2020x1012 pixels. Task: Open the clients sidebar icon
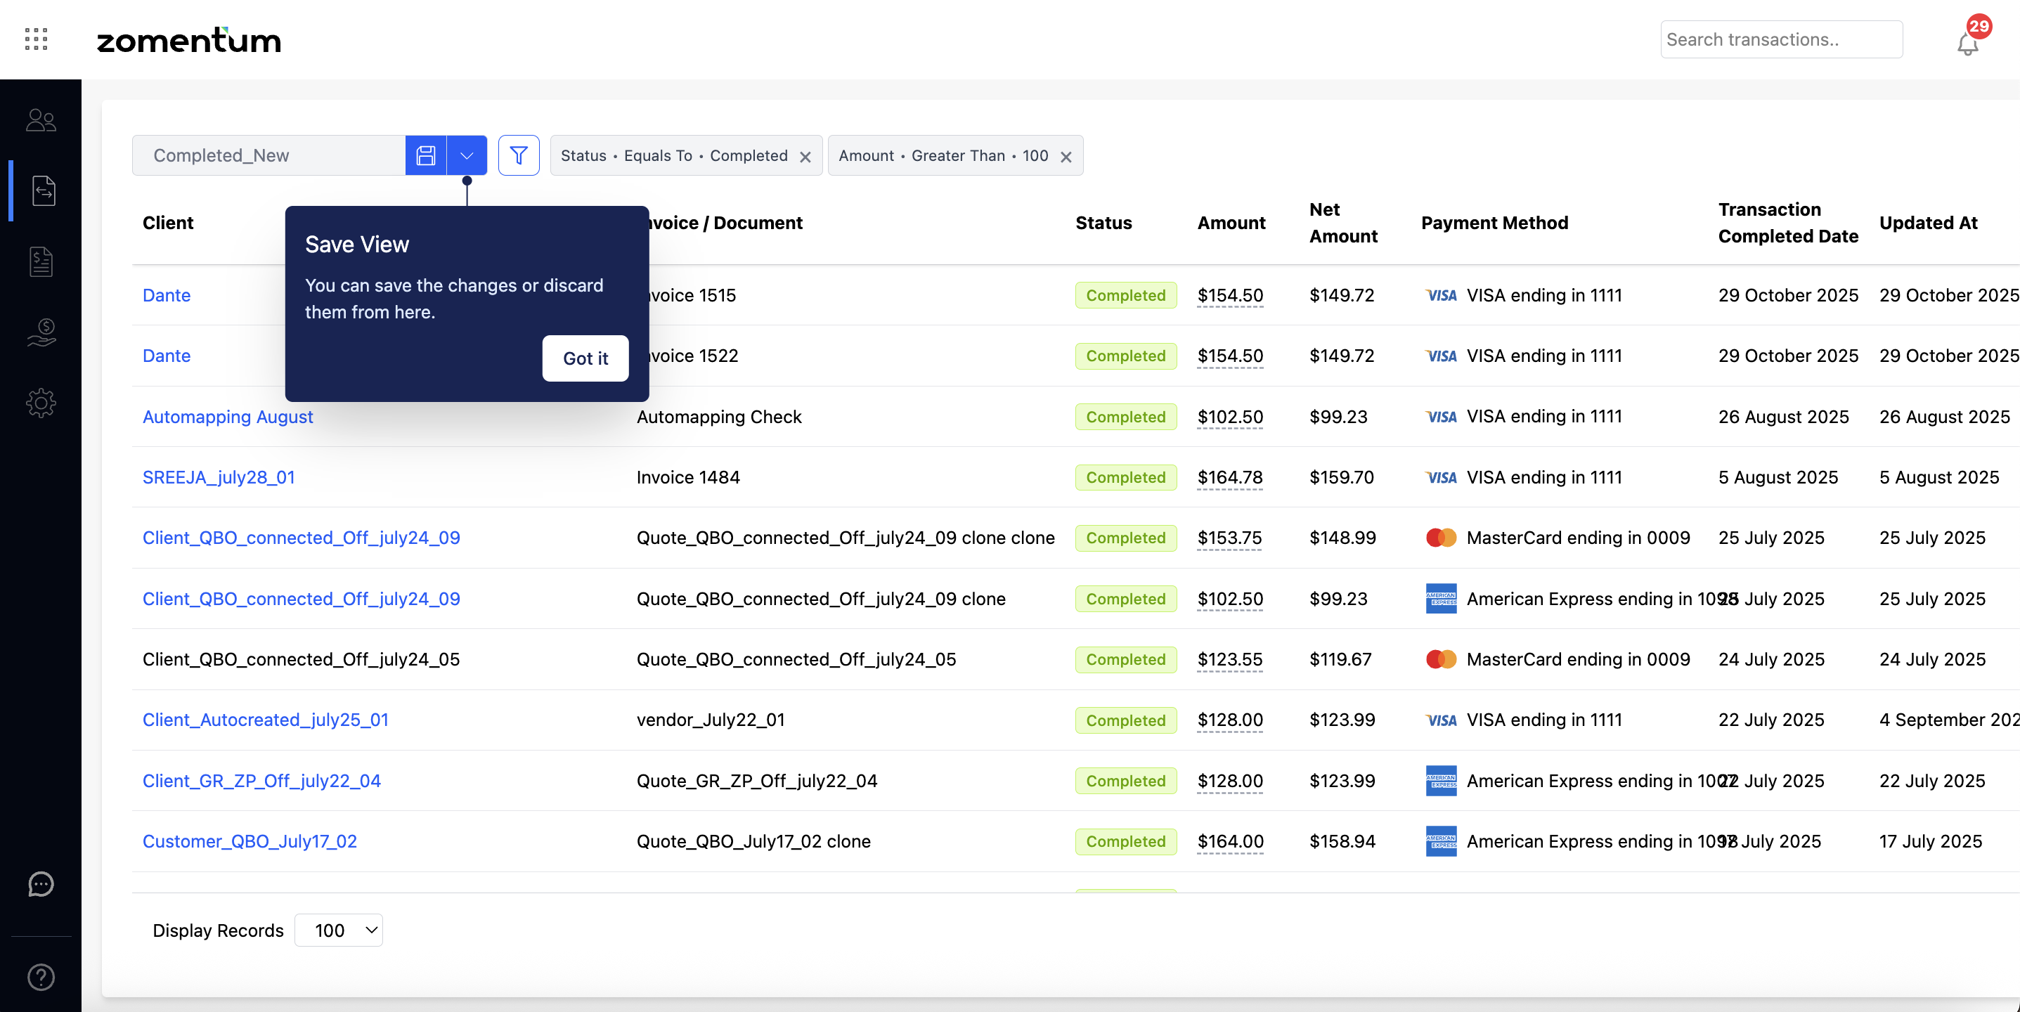(41, 120)
